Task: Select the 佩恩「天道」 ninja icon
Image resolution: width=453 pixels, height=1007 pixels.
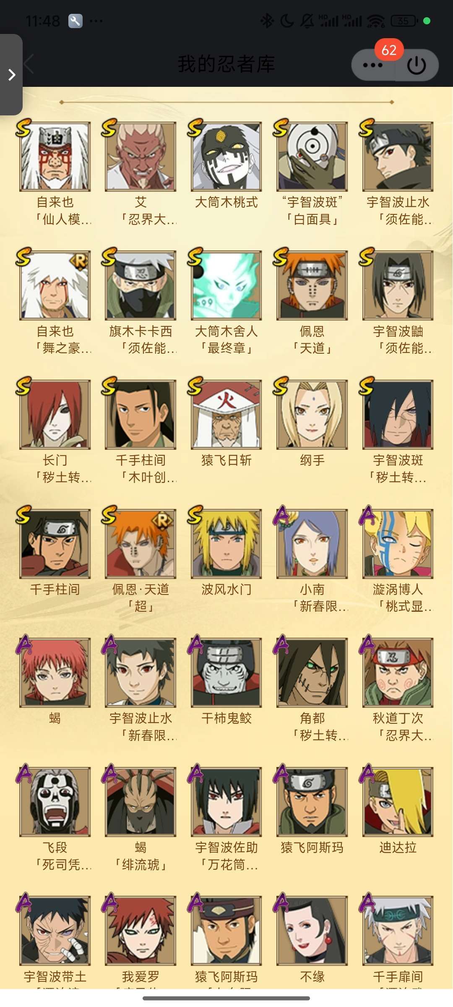Action: point(312,285)
